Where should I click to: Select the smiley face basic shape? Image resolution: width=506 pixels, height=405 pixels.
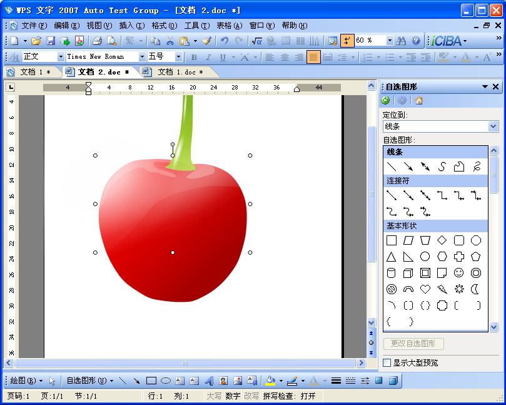[458, 272]
